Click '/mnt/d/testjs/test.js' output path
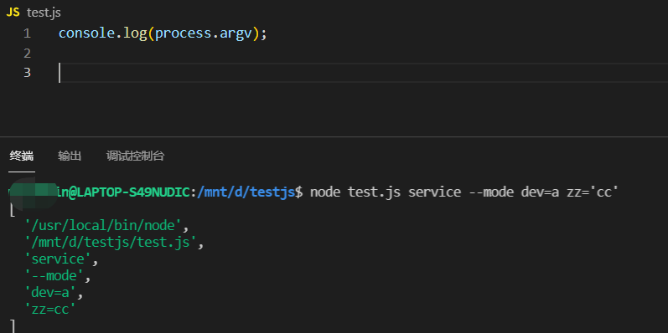Screen dimensions: 668x333 111,242
